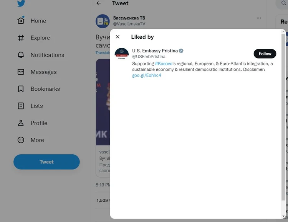This screenshot has width=288, height=222.
Task: Click the Twitter bird logo
Action: pos(21,3)
